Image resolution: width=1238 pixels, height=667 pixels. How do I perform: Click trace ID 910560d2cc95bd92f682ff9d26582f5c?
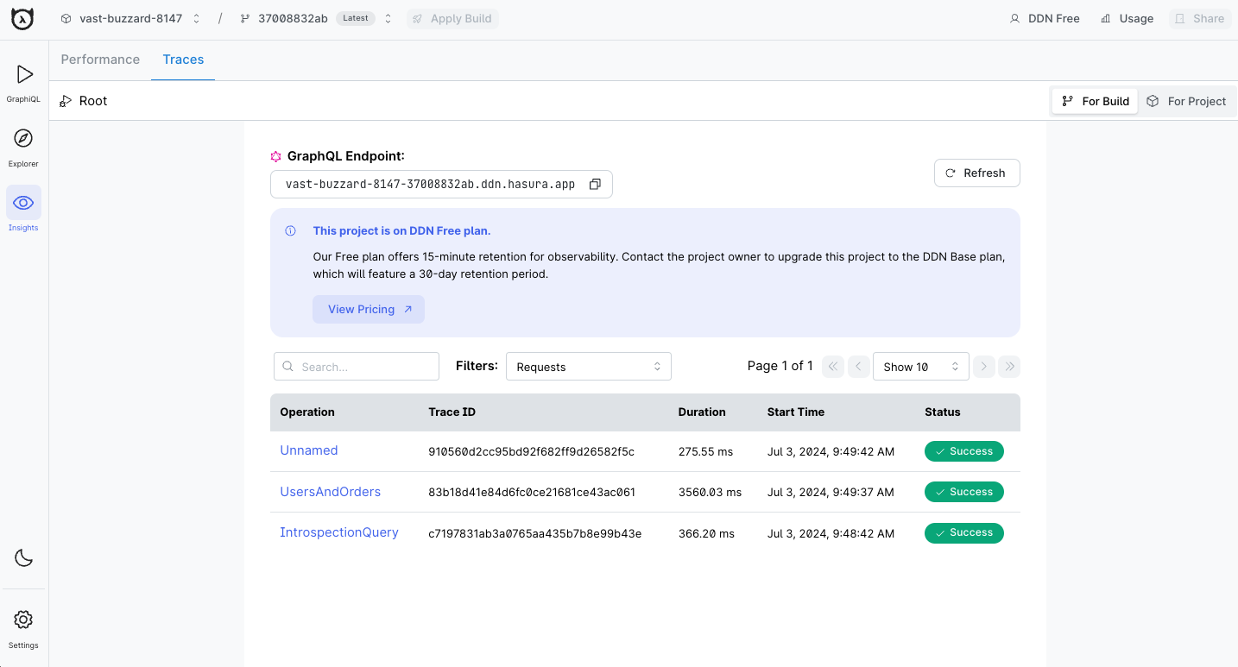pyautogui.click(x=531, y=451)
